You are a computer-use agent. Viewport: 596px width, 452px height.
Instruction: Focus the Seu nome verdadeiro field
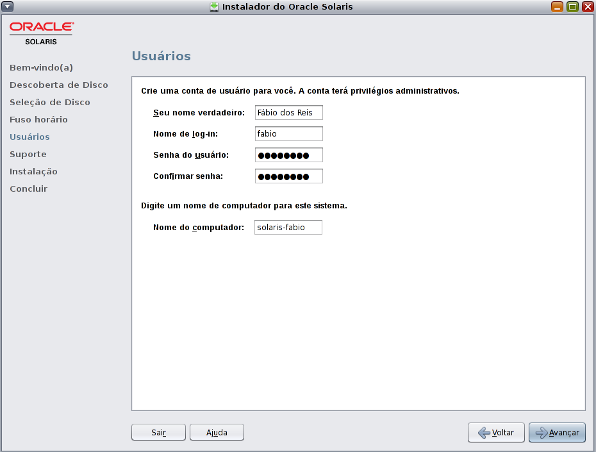tap(289, 113)
